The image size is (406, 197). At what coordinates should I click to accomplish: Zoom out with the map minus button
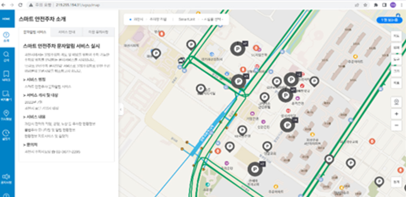point(396,126)
